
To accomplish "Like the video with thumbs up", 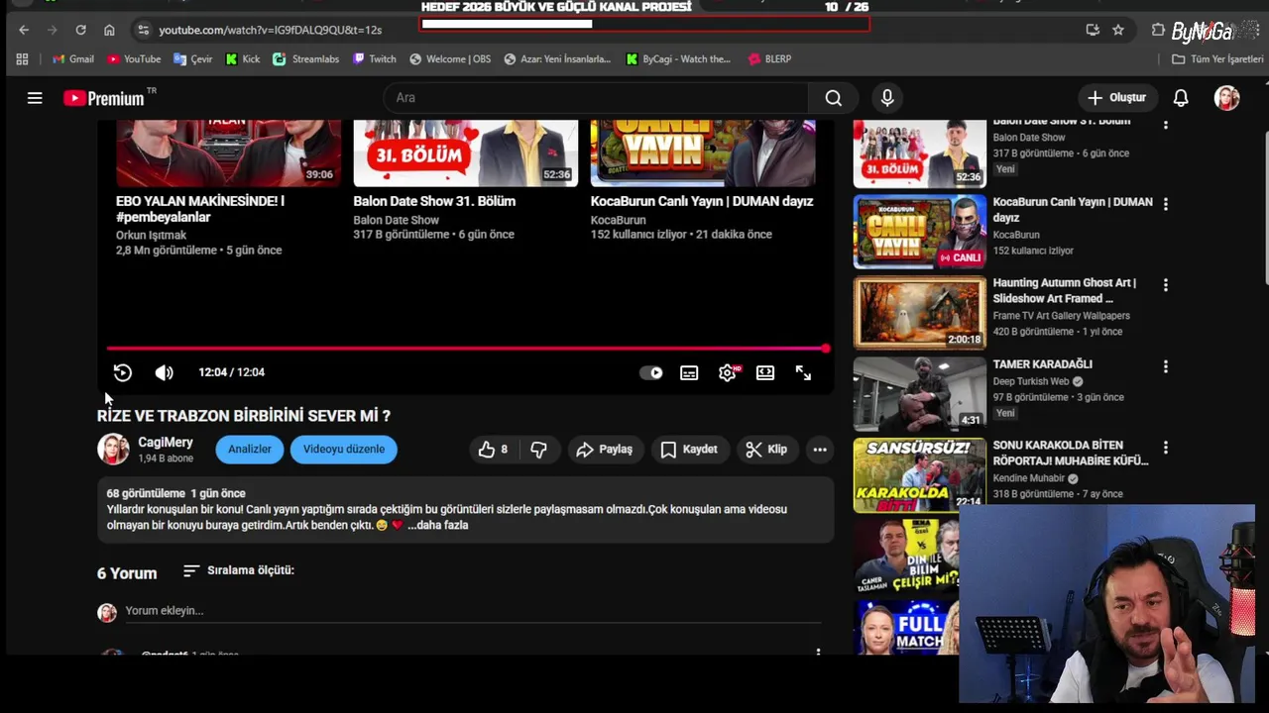I will click(x=493, y=450).
